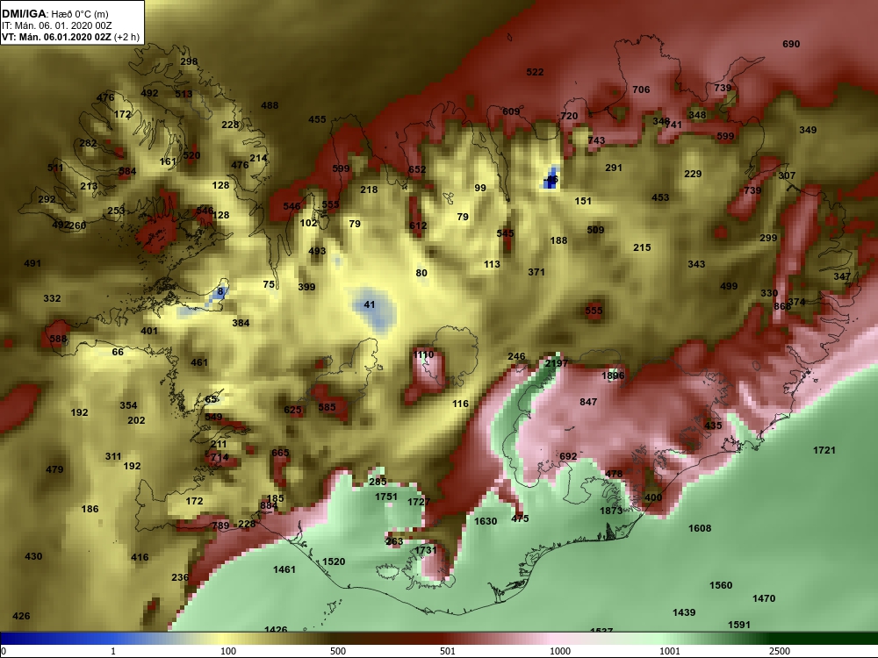Click the map value 714
This screenshot has height=658, width=878.
pos(219,457)
